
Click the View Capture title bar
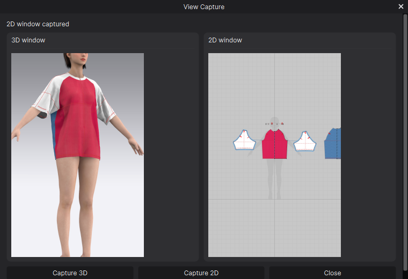click(204, 7)
